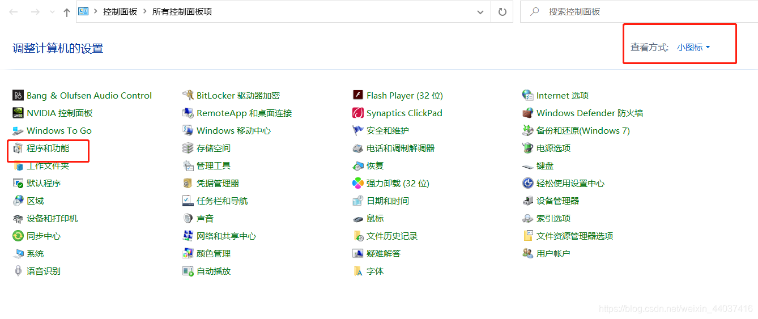Click the control panel icon in address bar

tap(83, 11)
